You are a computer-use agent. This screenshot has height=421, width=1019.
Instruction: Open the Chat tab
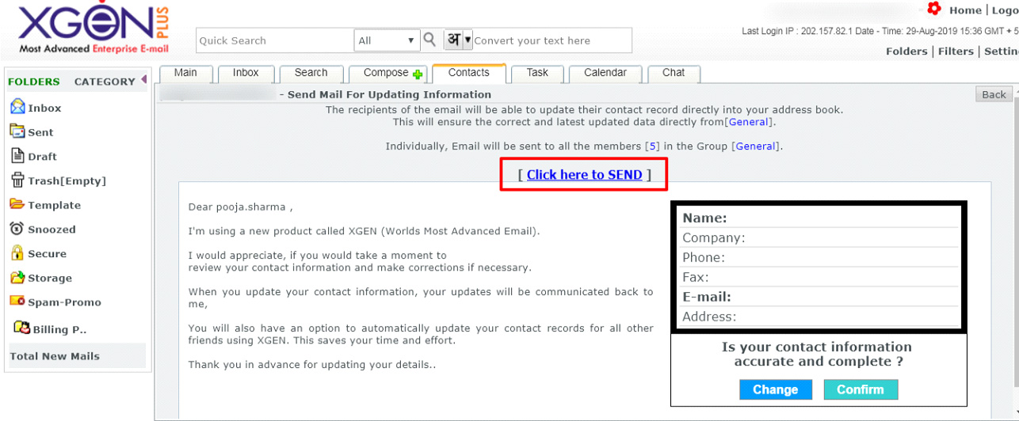[x=674, y=73]
